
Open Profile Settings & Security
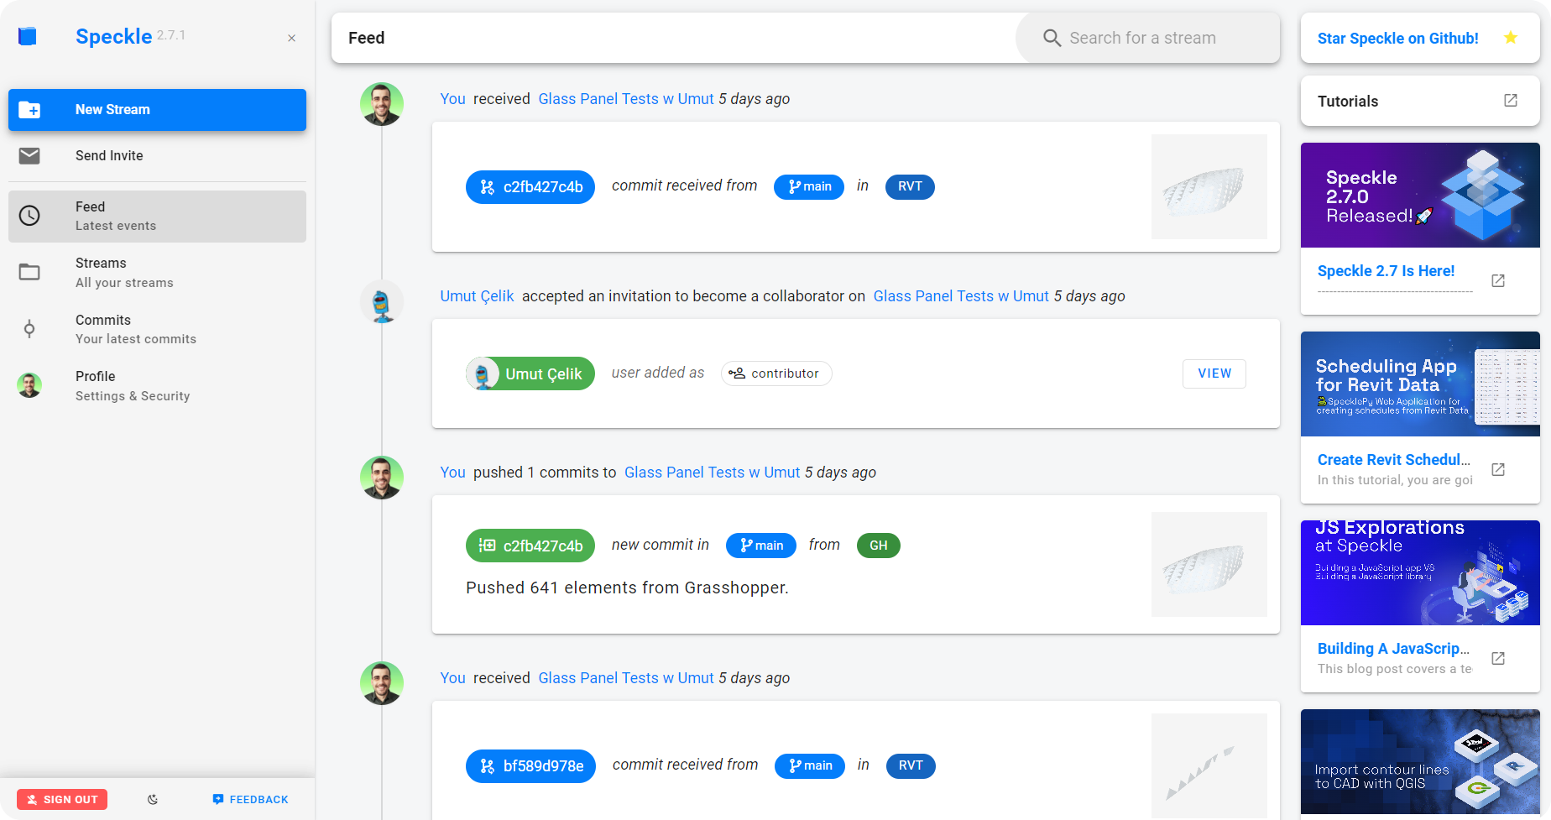(x=157, y=385)
